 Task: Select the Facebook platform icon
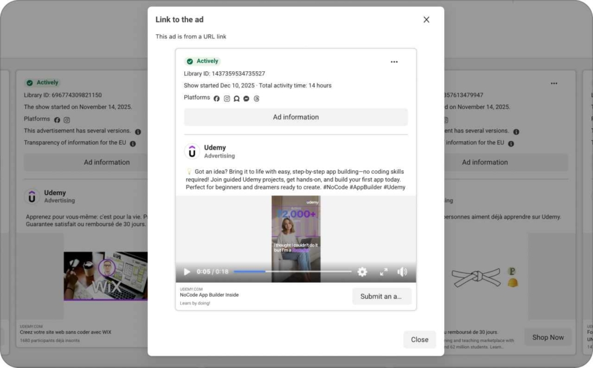click(216, 98)
